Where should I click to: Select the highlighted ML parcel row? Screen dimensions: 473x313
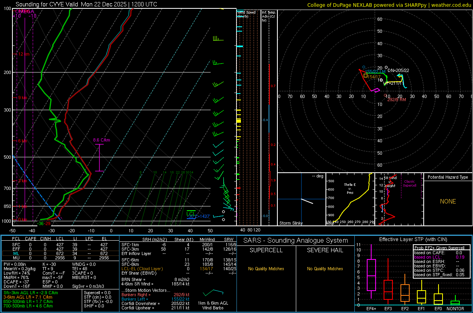click(61, 253)
